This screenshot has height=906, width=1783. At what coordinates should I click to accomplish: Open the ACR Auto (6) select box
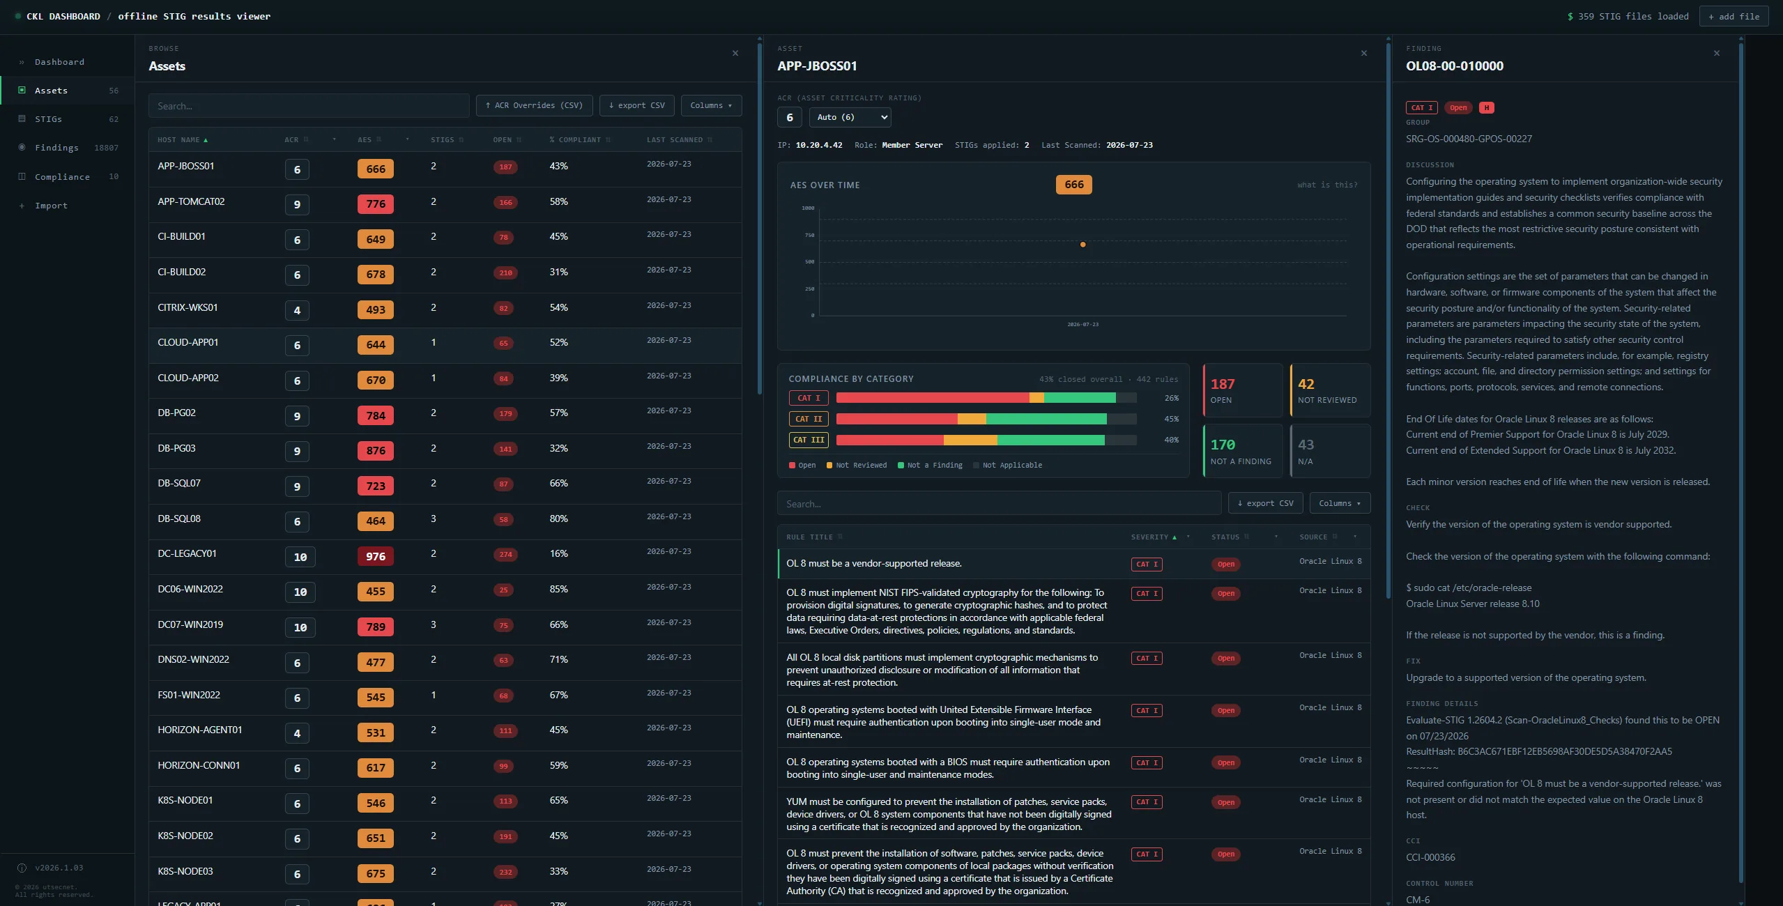click(x=850, y=117)
